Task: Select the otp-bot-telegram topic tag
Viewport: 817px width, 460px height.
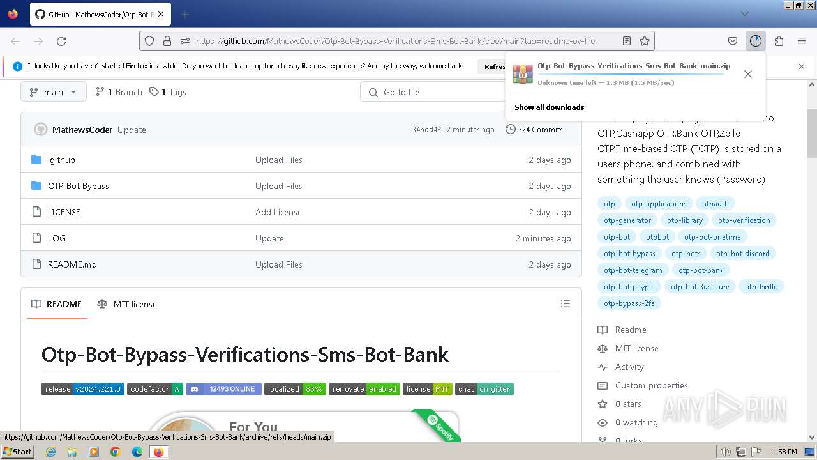Action: pyautogui.click(x=633, y=270)
